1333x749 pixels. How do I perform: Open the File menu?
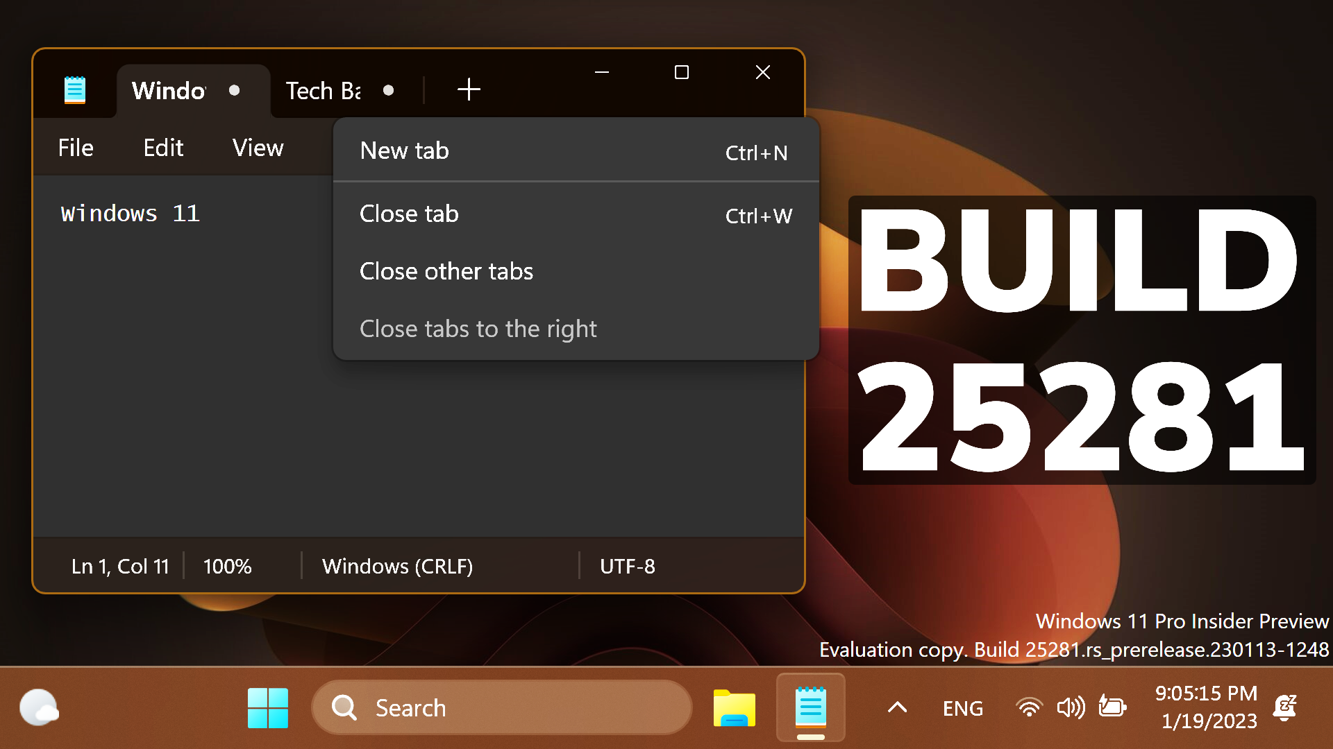click(x=75, y=147)
